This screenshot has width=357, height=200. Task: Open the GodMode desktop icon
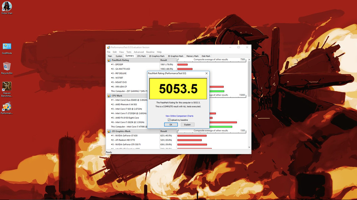tap(7, 49)
